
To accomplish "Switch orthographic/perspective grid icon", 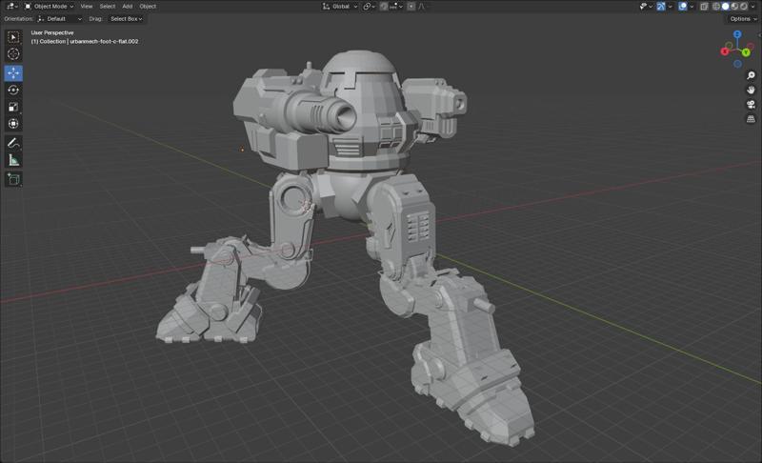I will [751, 119].
